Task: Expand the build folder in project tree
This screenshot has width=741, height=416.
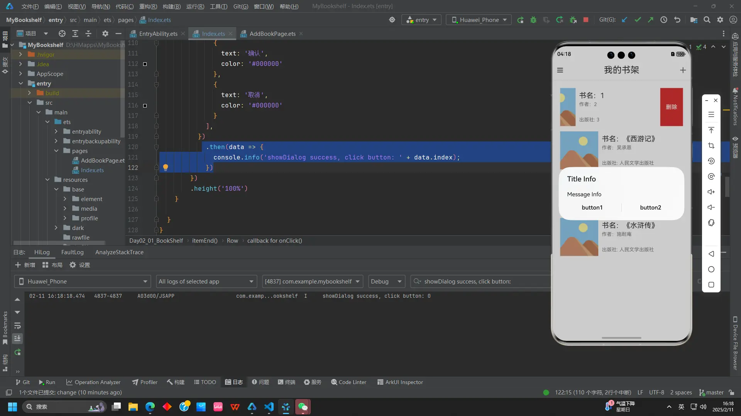Action: 29,93
